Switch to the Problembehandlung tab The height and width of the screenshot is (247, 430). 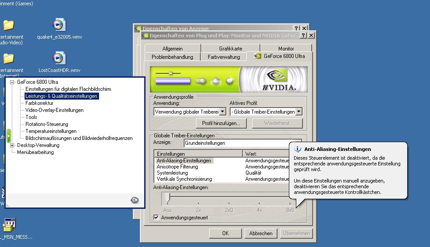tap(173, 57)
